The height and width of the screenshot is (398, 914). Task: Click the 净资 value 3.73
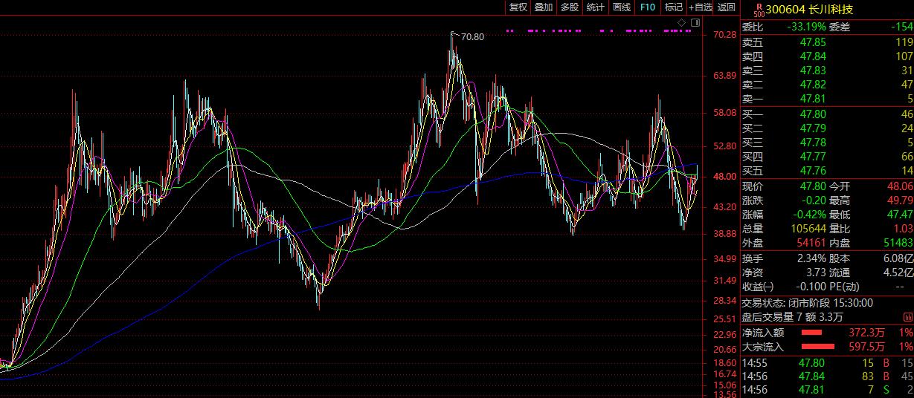pyautogui.click(x=816, y=273)
